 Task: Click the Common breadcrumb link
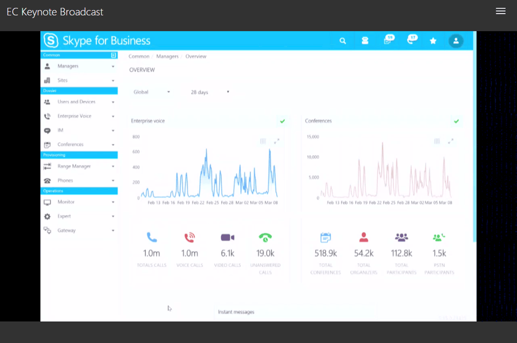click(139, 56)
